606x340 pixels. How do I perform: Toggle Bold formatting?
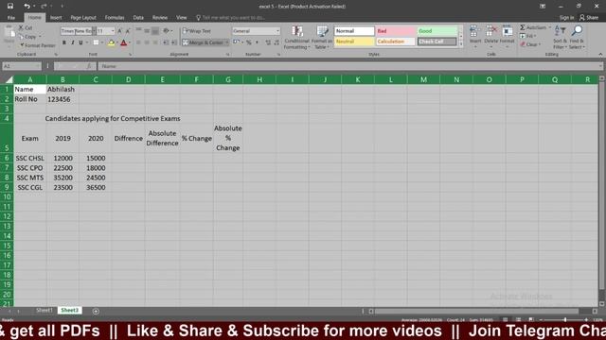coord(64,42)
